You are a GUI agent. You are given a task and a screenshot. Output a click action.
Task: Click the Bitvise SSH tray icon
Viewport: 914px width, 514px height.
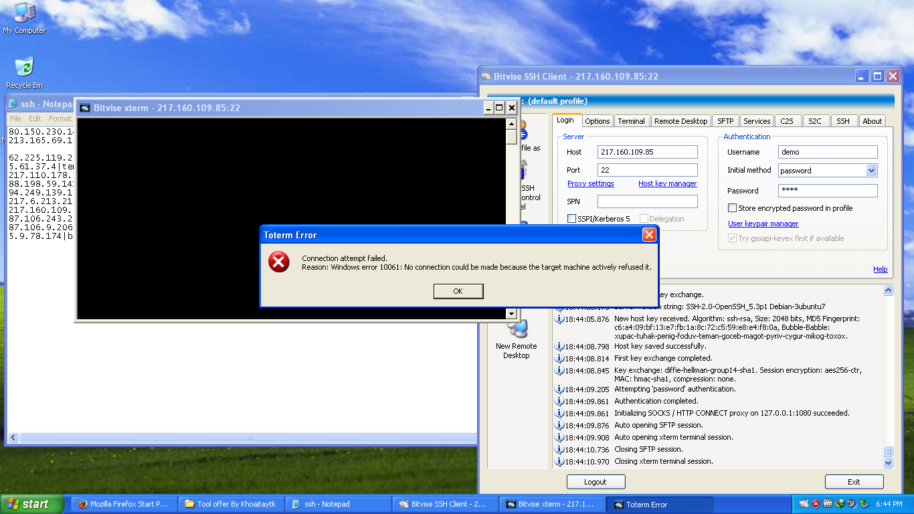[x=804, y=504]
